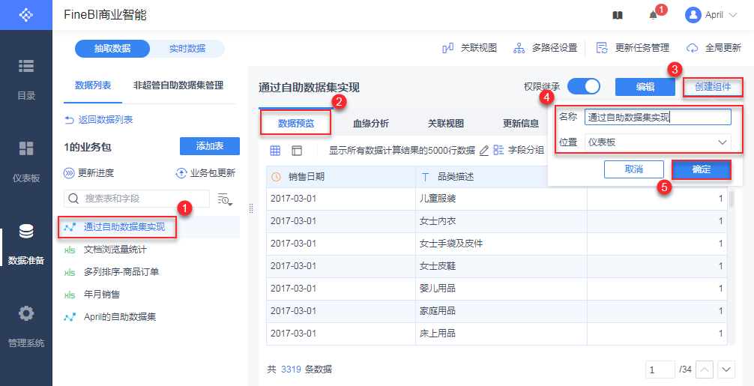Image resolution: width=754 pixels, height=386 pixels.
Task: Switch to the 关联视图 tab
Action: pos(446,123)
